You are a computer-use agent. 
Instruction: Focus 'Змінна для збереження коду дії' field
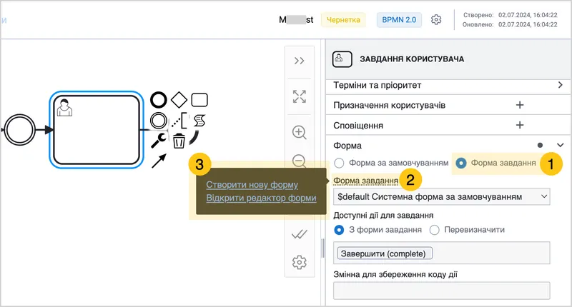coord(442,291)
